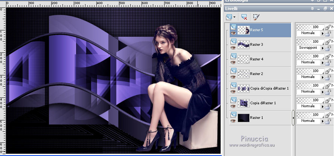Click the Raster 3 wave thumbnail
Viewport: 334px width, 156px height.
click(244, 45)
